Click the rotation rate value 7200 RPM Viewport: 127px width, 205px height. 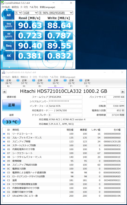pos(116,106)
